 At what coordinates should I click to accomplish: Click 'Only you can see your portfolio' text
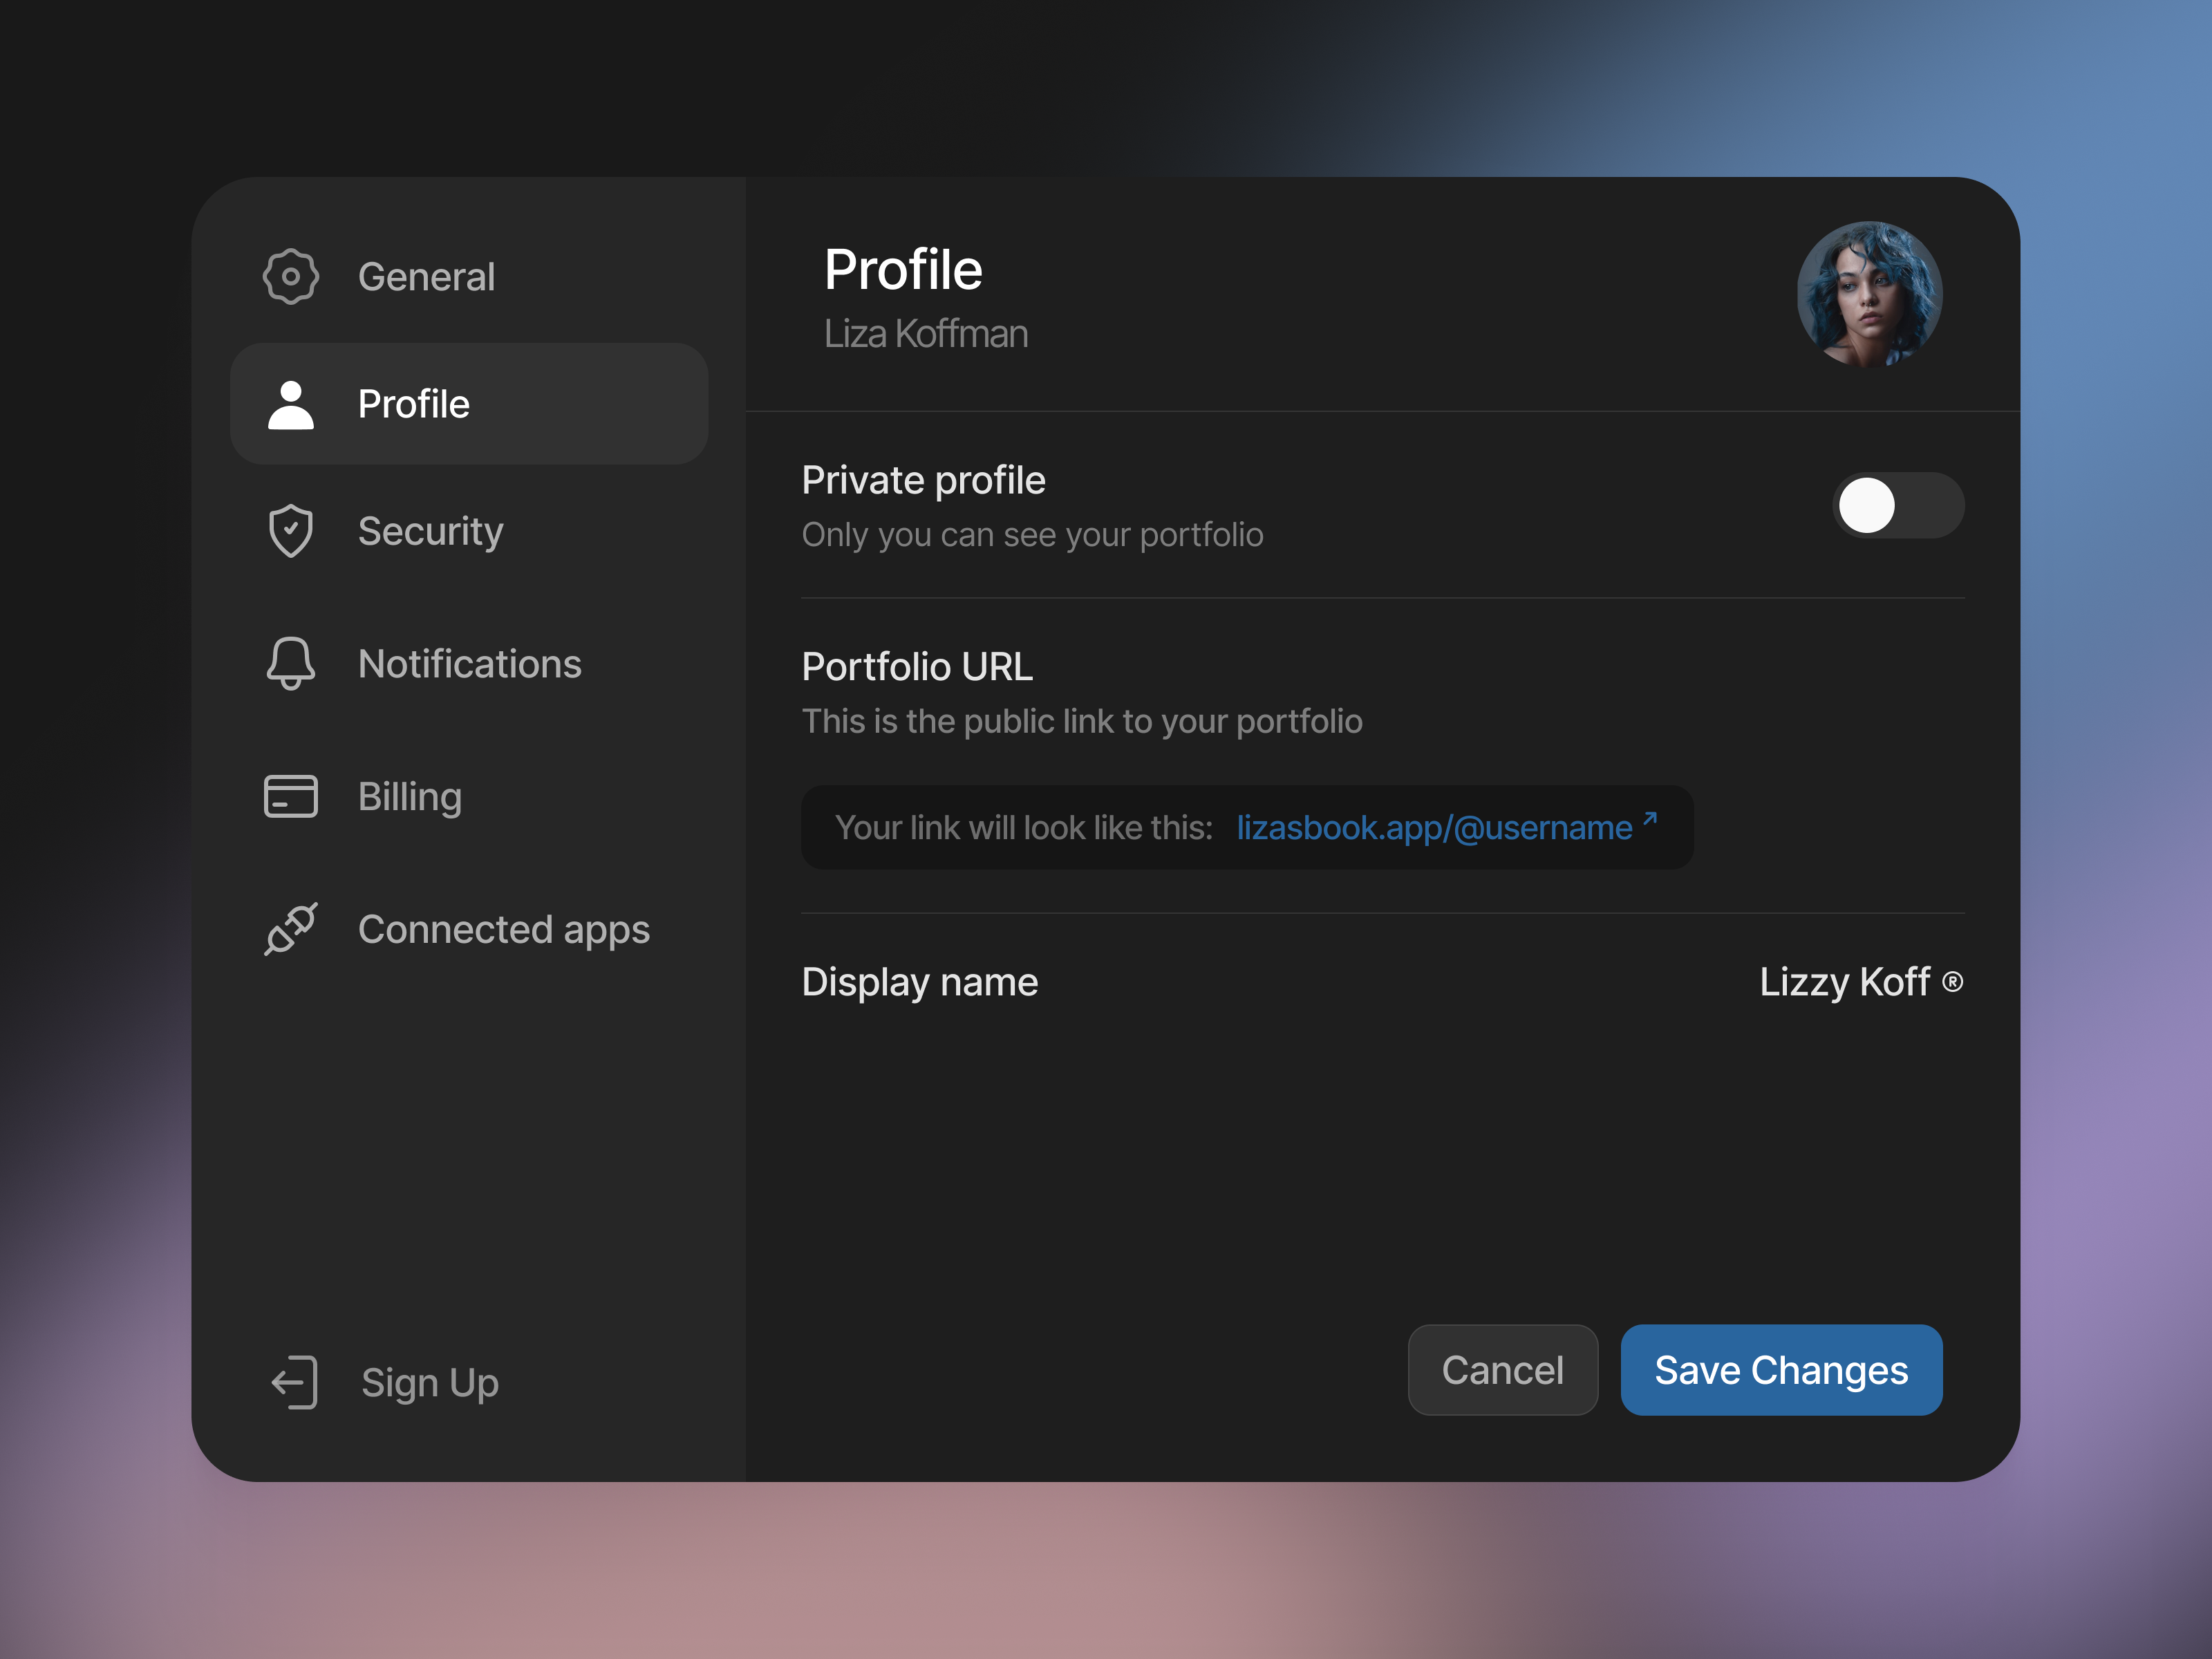(1032, 535)
